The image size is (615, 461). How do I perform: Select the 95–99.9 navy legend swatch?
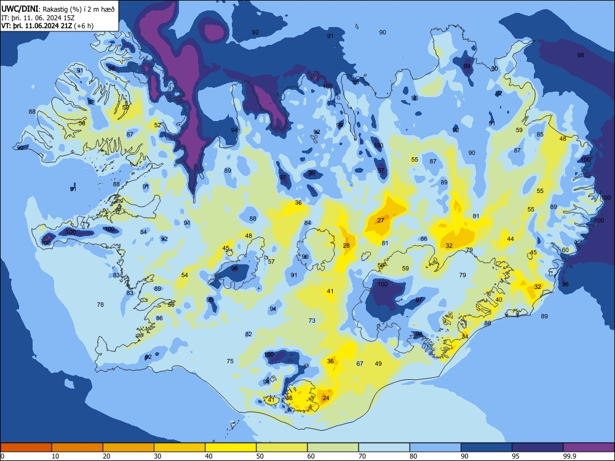(x=538, y=447)
